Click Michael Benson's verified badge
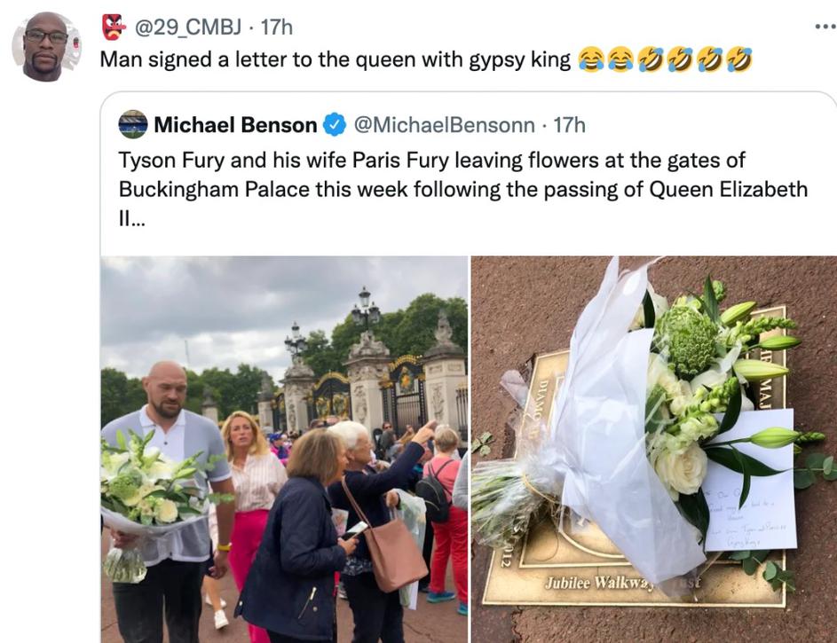837x643 pixels. [336, 125]
